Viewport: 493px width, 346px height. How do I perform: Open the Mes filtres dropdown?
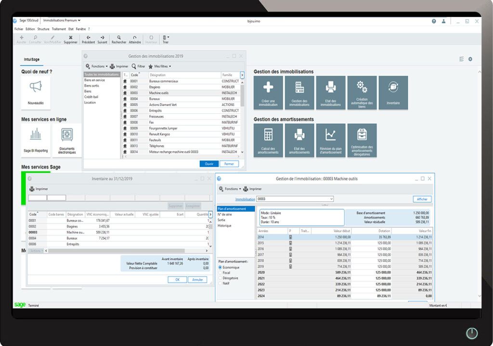click(160, 66)
